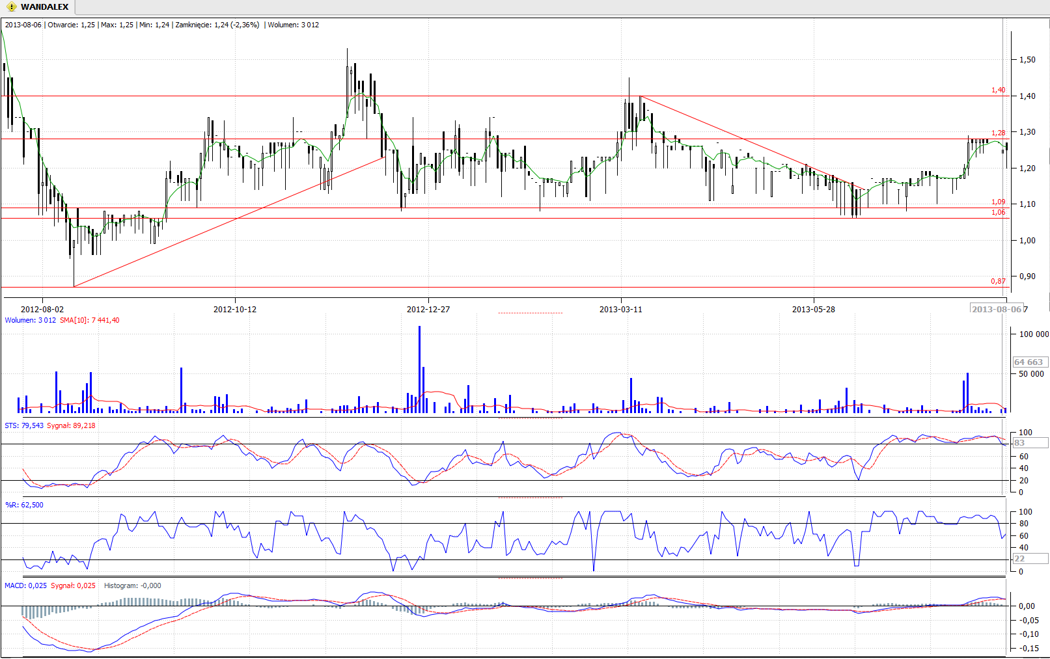Screen dimensions: 1050x659
Task: Click the red 1,28 level label
Action: click(x=998, y=133)
